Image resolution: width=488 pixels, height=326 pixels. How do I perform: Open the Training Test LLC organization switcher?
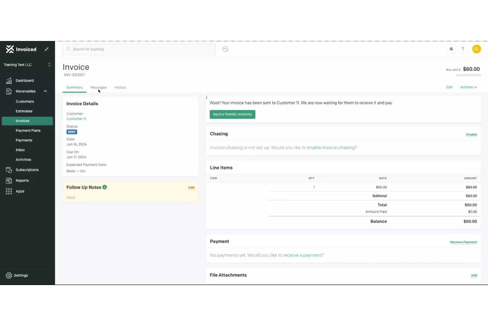pyautogui.click(x=26, y=65)
